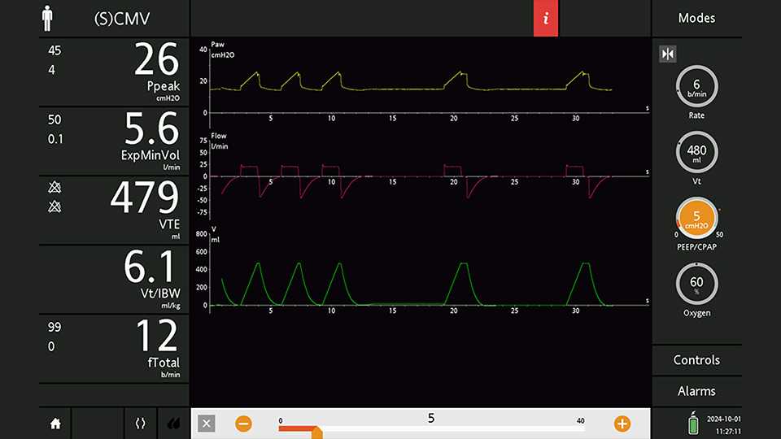The height and width of the screenshot is (439, 781).
Task: Select the Ppeak 26 parameter panel
Action: click(114, 72)
